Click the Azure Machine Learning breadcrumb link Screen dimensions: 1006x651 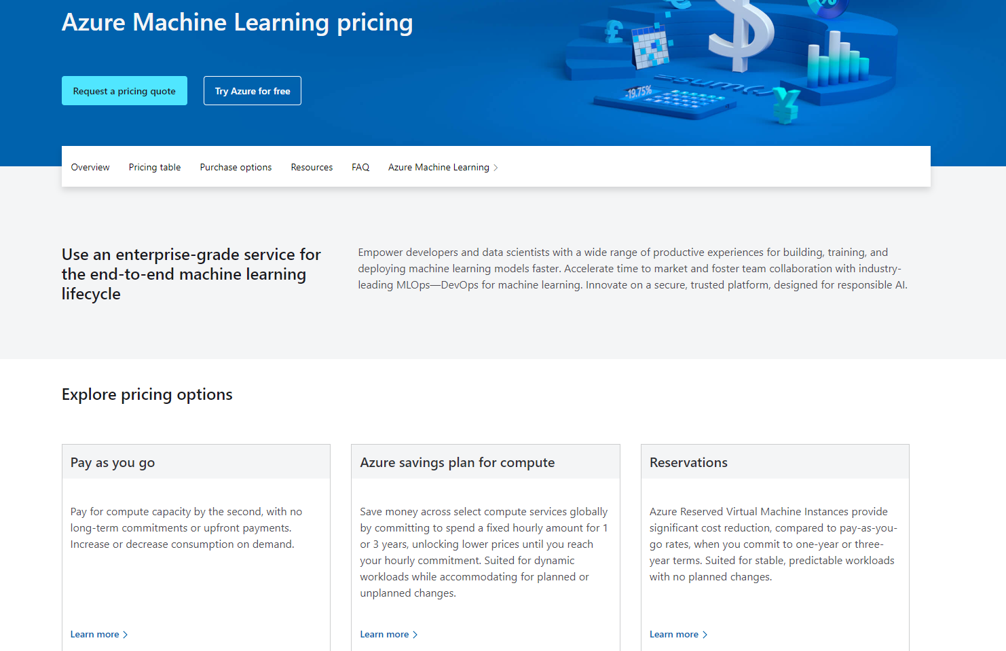(x=438, y=166)
